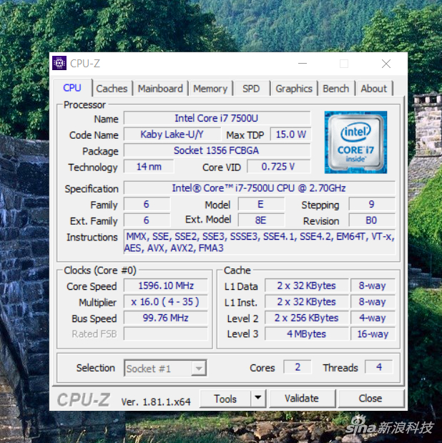The width and height of the screenshot is (442, 443).
Task: Switch to the Caches tab
Action: (x=112, y=89)
